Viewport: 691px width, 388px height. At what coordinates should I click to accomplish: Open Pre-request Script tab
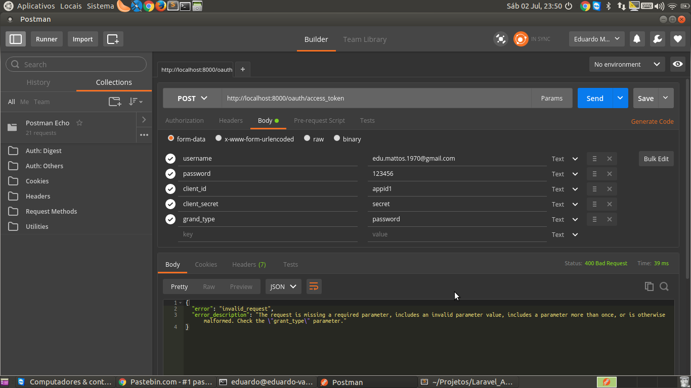pos(319,120)
